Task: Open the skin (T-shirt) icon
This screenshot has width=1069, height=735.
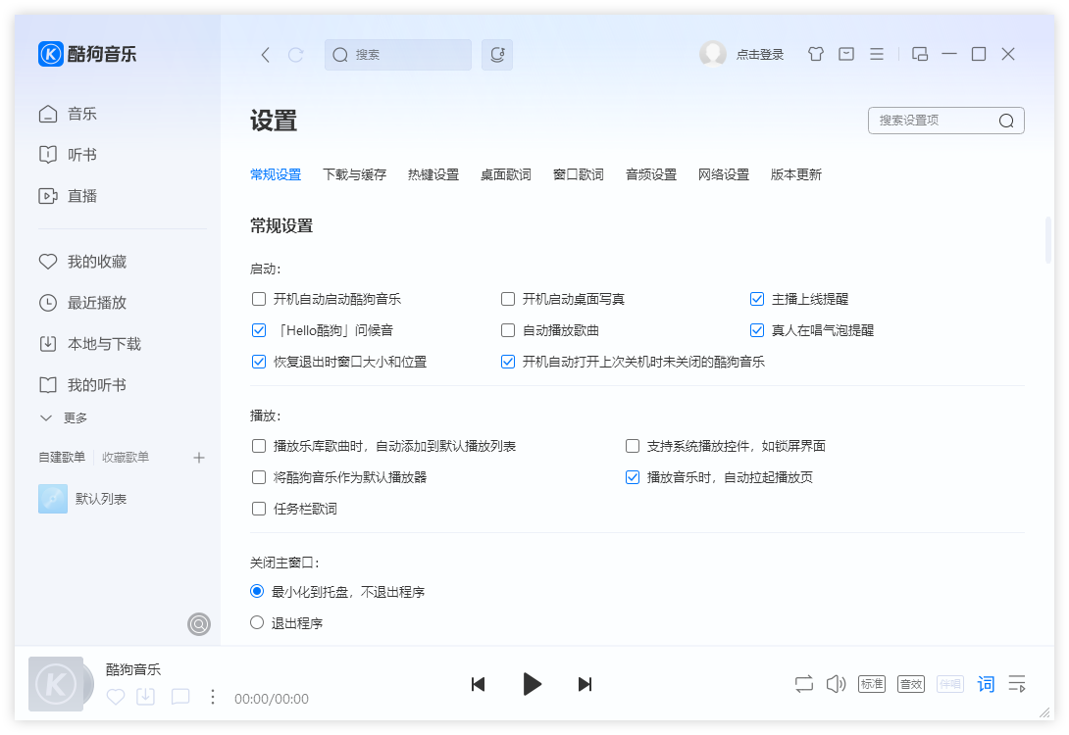Action: click(x=815, y=54)
